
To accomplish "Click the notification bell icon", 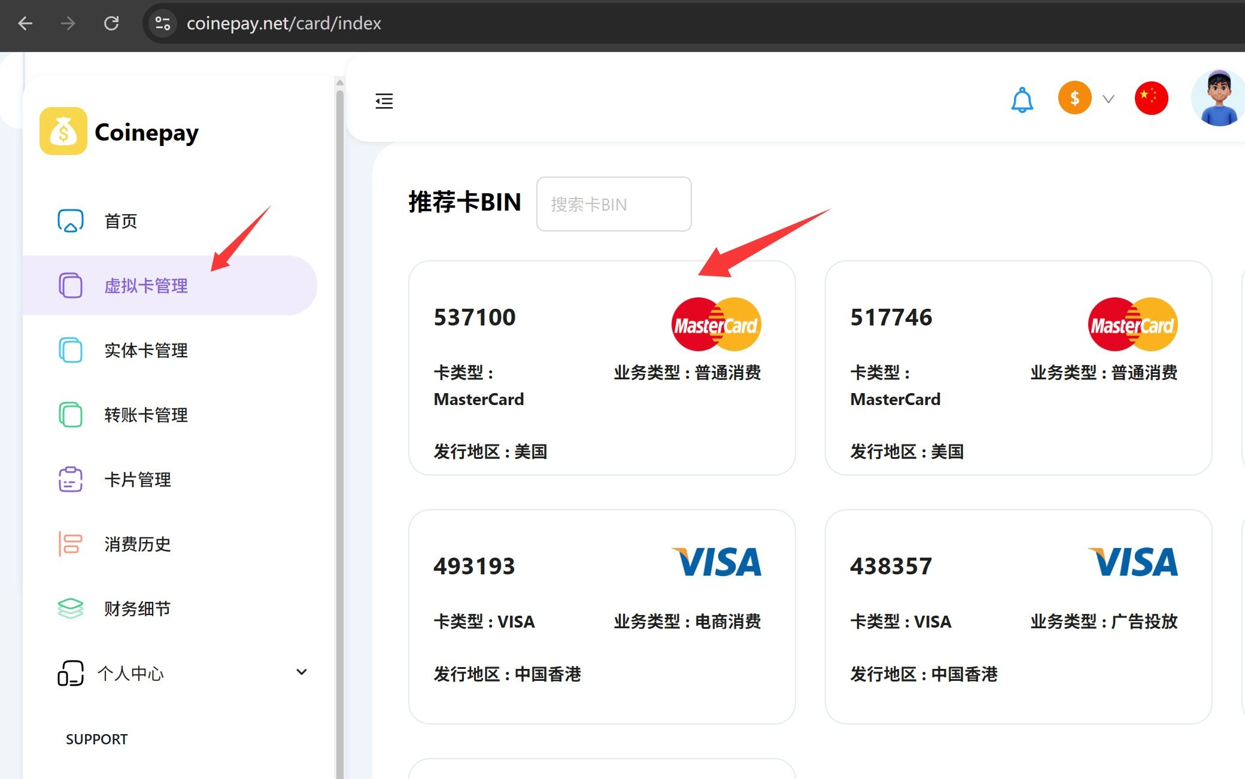I will pos(1022,99).
